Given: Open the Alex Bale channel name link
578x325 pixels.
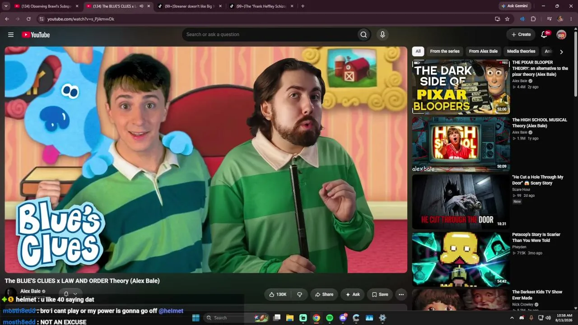Looking at the screenshot, I should pos(30,291).
